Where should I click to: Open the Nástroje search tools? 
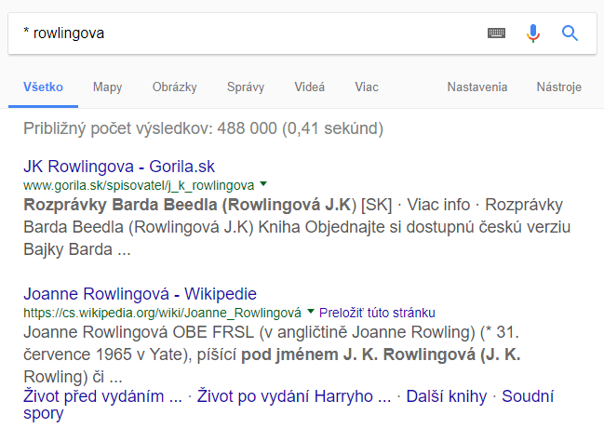click(x=559, y=87)
